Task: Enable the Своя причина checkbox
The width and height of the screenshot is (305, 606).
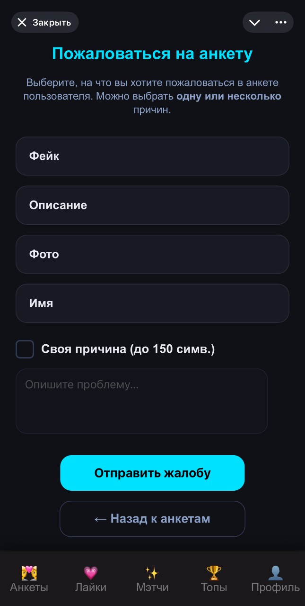Action: (25, 349)
